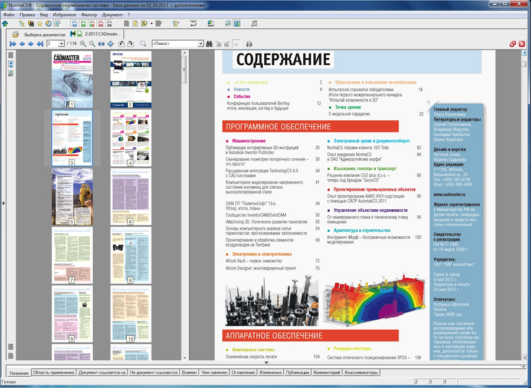
Task: Go to the home page icon
Action: click(x=5, y=24)
